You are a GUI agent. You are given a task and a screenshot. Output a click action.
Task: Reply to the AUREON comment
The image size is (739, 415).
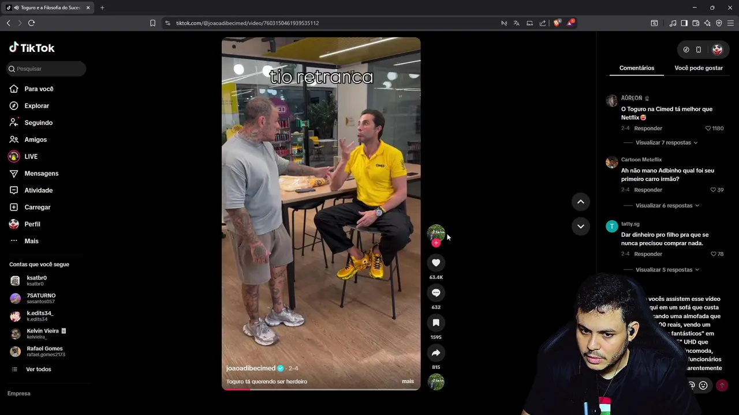pos(648,129)
